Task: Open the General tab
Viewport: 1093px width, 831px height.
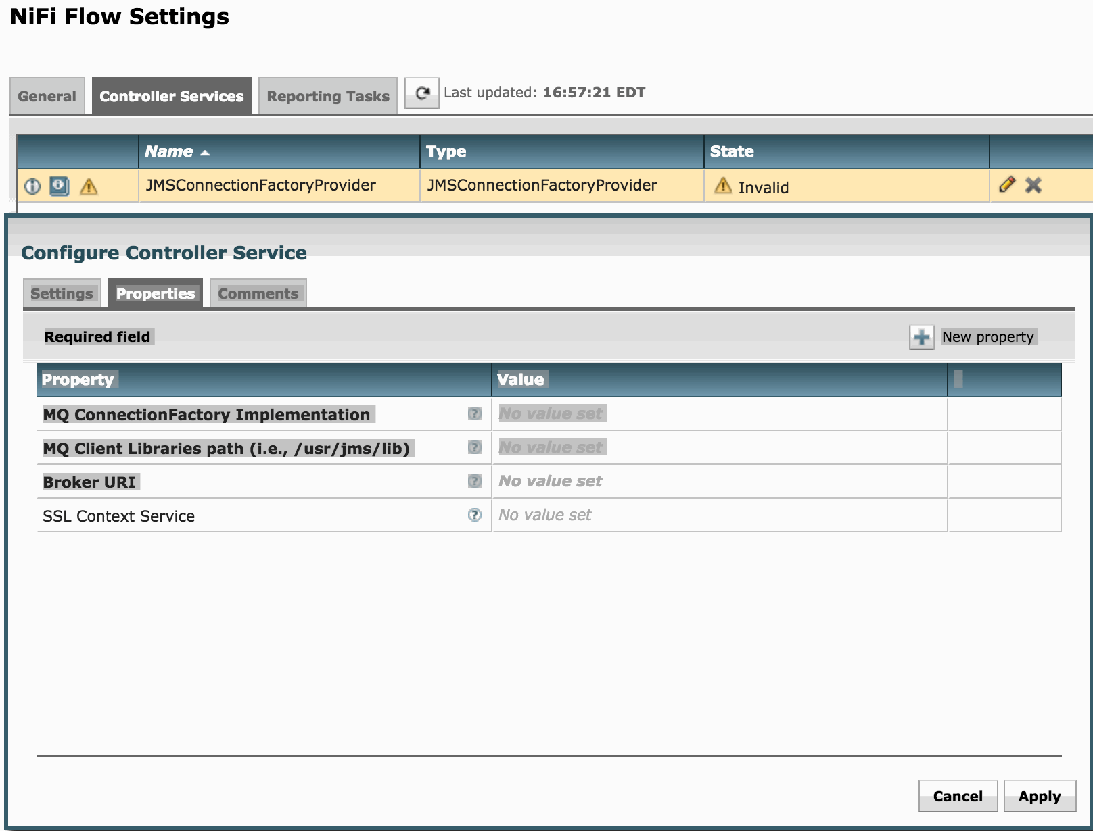Action: click(47, 95)
